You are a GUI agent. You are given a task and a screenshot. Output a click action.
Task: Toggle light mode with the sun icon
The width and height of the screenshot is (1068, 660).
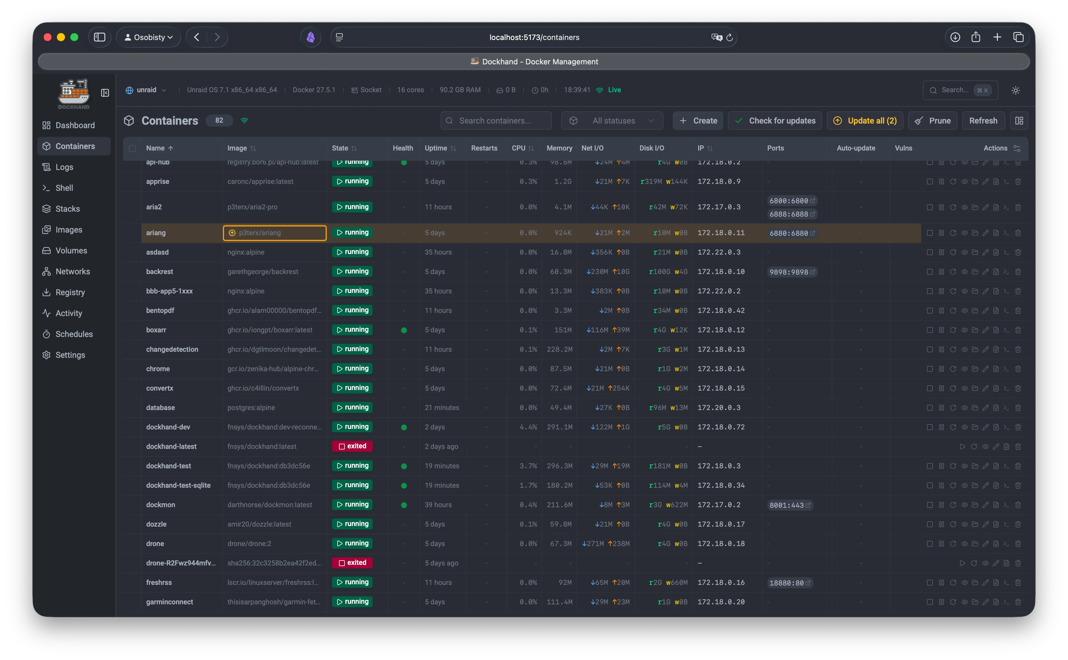tap(1015, 90)
